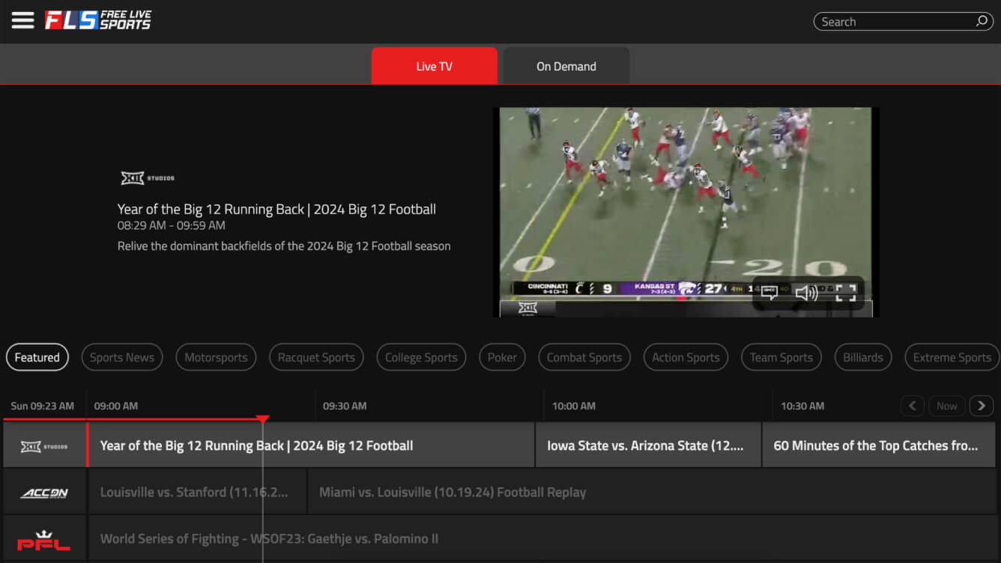The height and width of the screenshot is (563, 1001).
Task: Toggle the Featured category filter
Action: (x=37, y=357)
